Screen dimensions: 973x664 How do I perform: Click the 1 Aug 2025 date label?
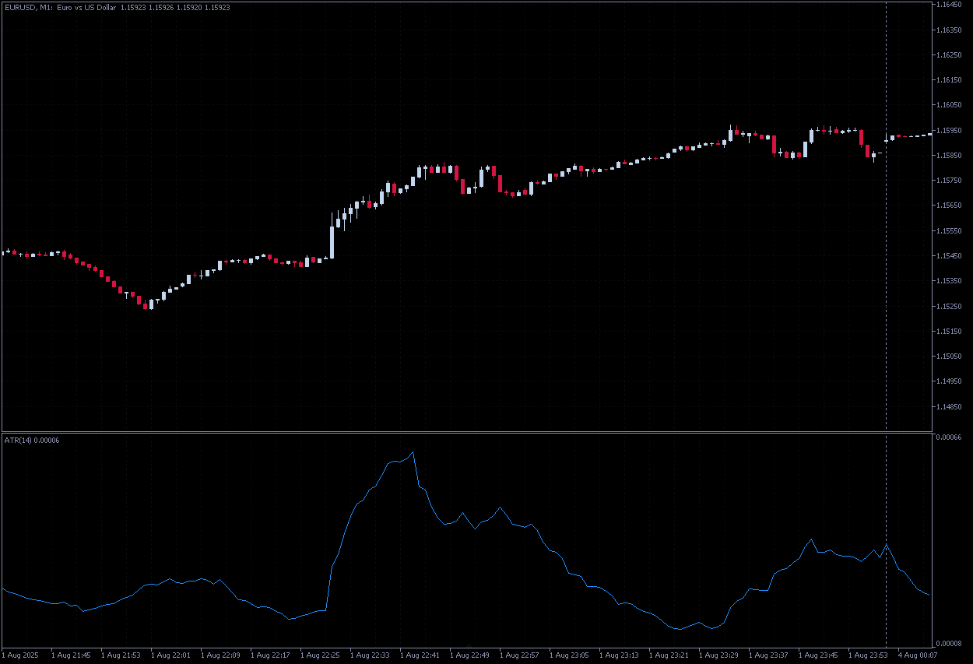pos(21,655)
